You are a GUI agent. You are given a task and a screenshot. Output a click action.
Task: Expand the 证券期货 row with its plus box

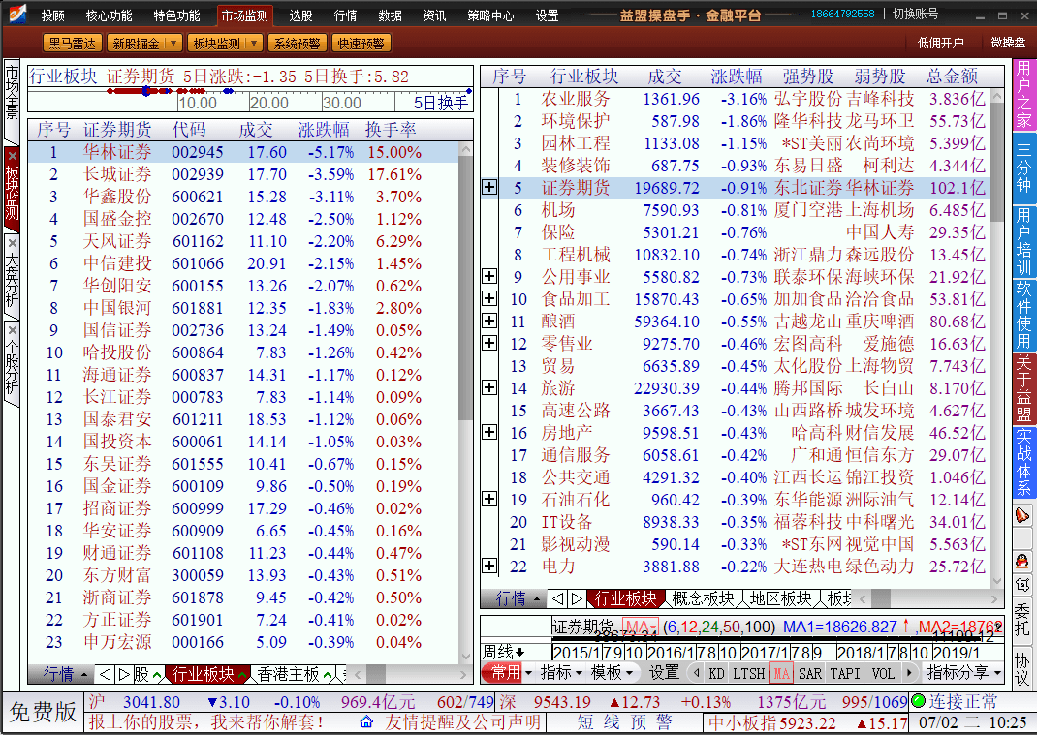[489, 188]
